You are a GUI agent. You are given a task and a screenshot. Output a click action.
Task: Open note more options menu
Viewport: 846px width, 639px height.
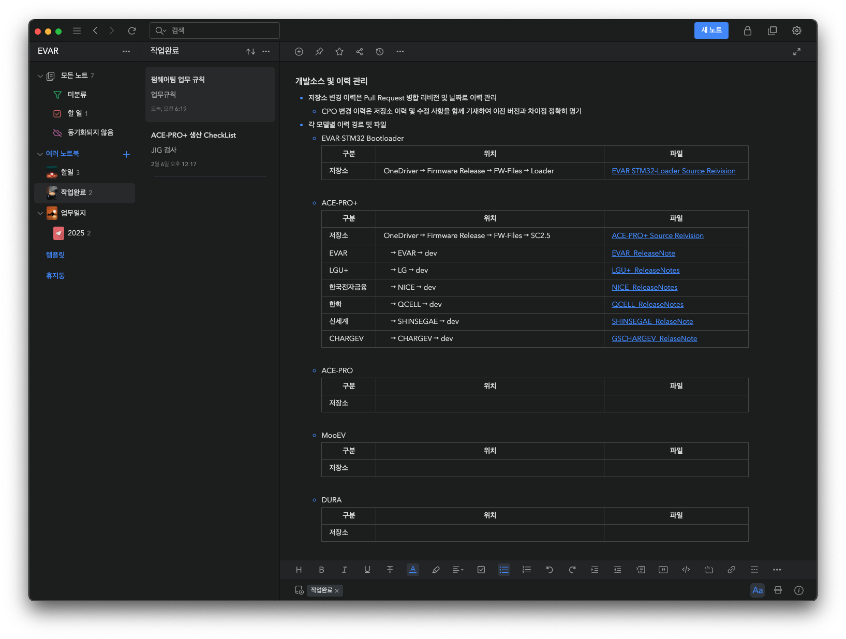[400, 52]
